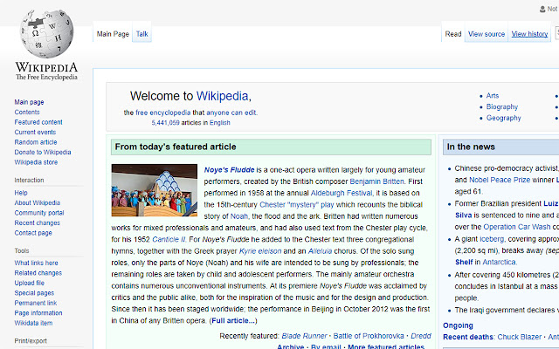The width and height of the screenshot is (559, 349).
Task: Click the 5,441,059 articles count
Action: [x=165, y=122]
